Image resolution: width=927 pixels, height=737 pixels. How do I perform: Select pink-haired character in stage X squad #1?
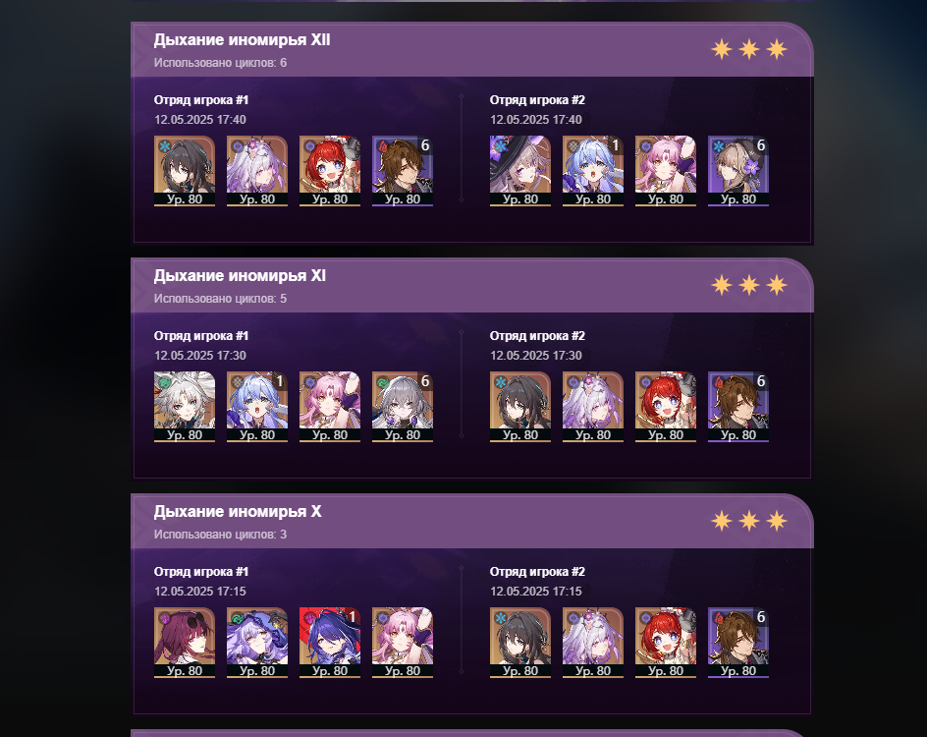(402, 643)
